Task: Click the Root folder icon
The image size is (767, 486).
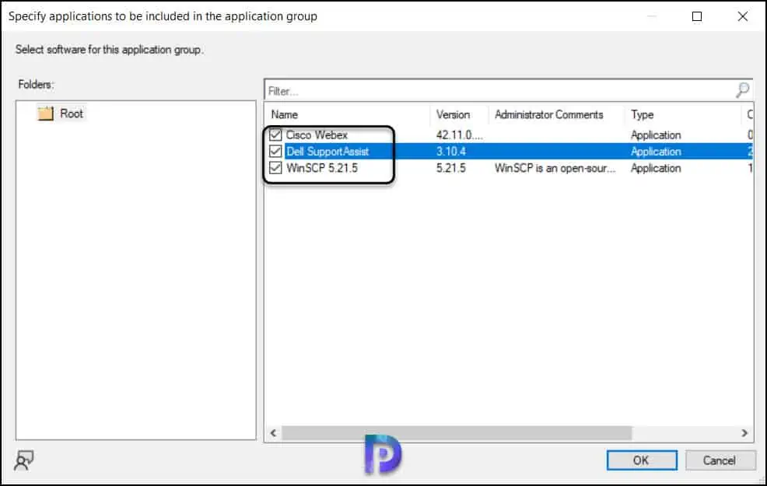Action: [x=45, y=114]
